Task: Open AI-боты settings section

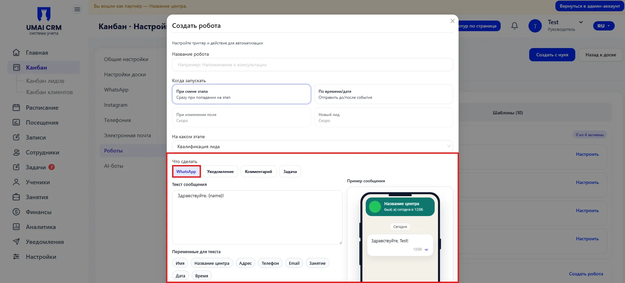Action: (114, 166)
